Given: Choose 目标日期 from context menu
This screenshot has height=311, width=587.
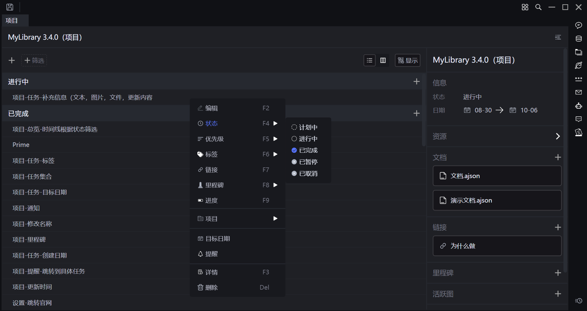Looking at the screenshot, I should coord(237,239).
